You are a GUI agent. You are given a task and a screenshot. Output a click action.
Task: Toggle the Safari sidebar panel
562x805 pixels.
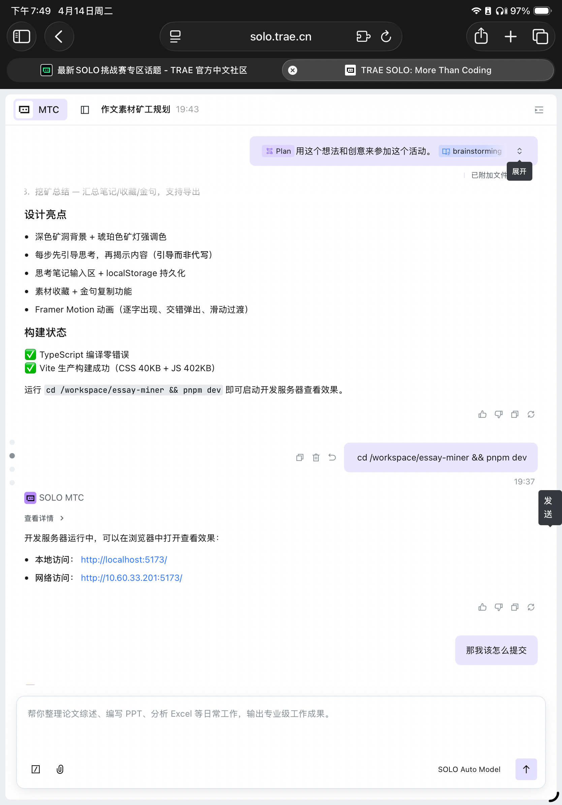pyautogui.click(x=22, y=36)
